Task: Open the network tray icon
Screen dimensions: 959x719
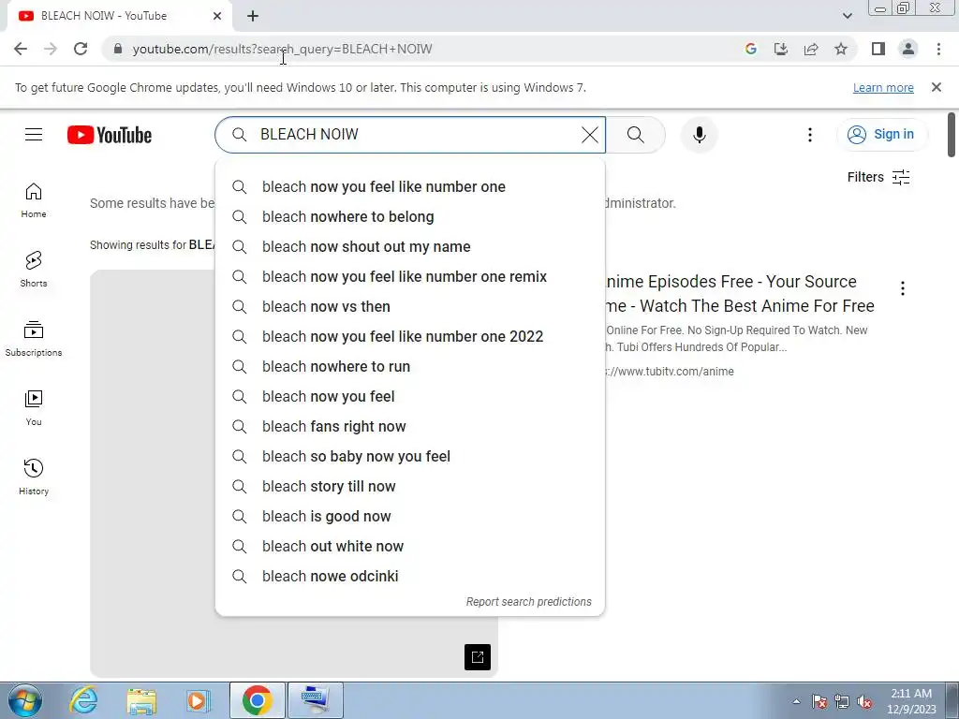Action: [842, 702]
